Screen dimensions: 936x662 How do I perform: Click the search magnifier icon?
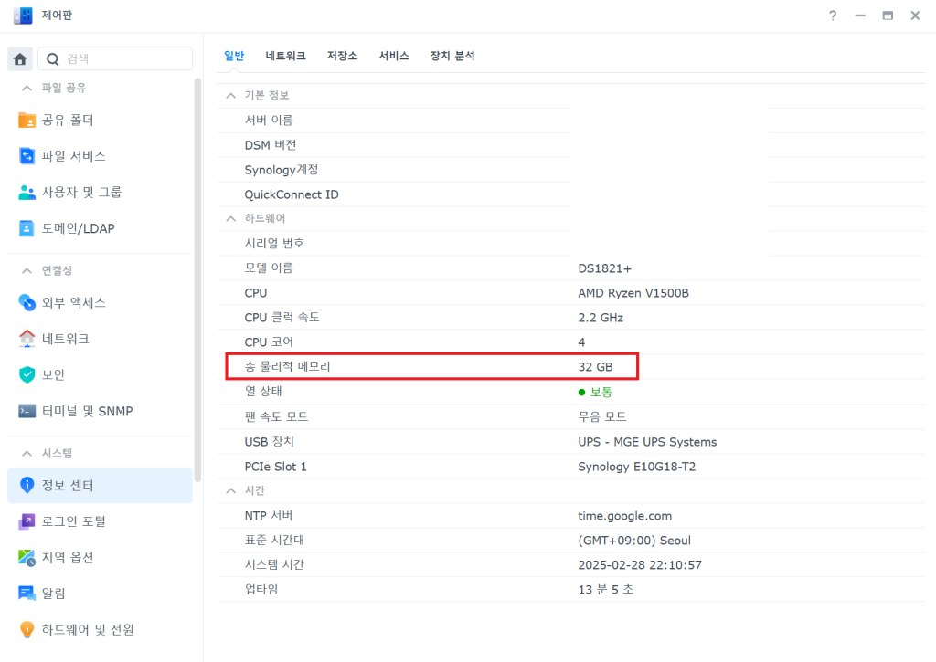(52, 59)
